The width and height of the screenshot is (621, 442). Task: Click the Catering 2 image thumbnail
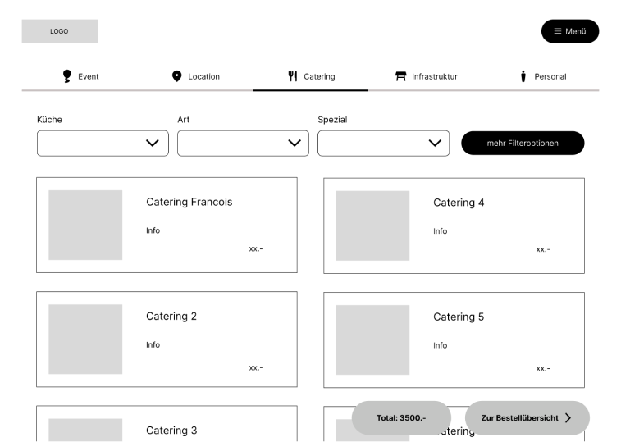[85, 339]
